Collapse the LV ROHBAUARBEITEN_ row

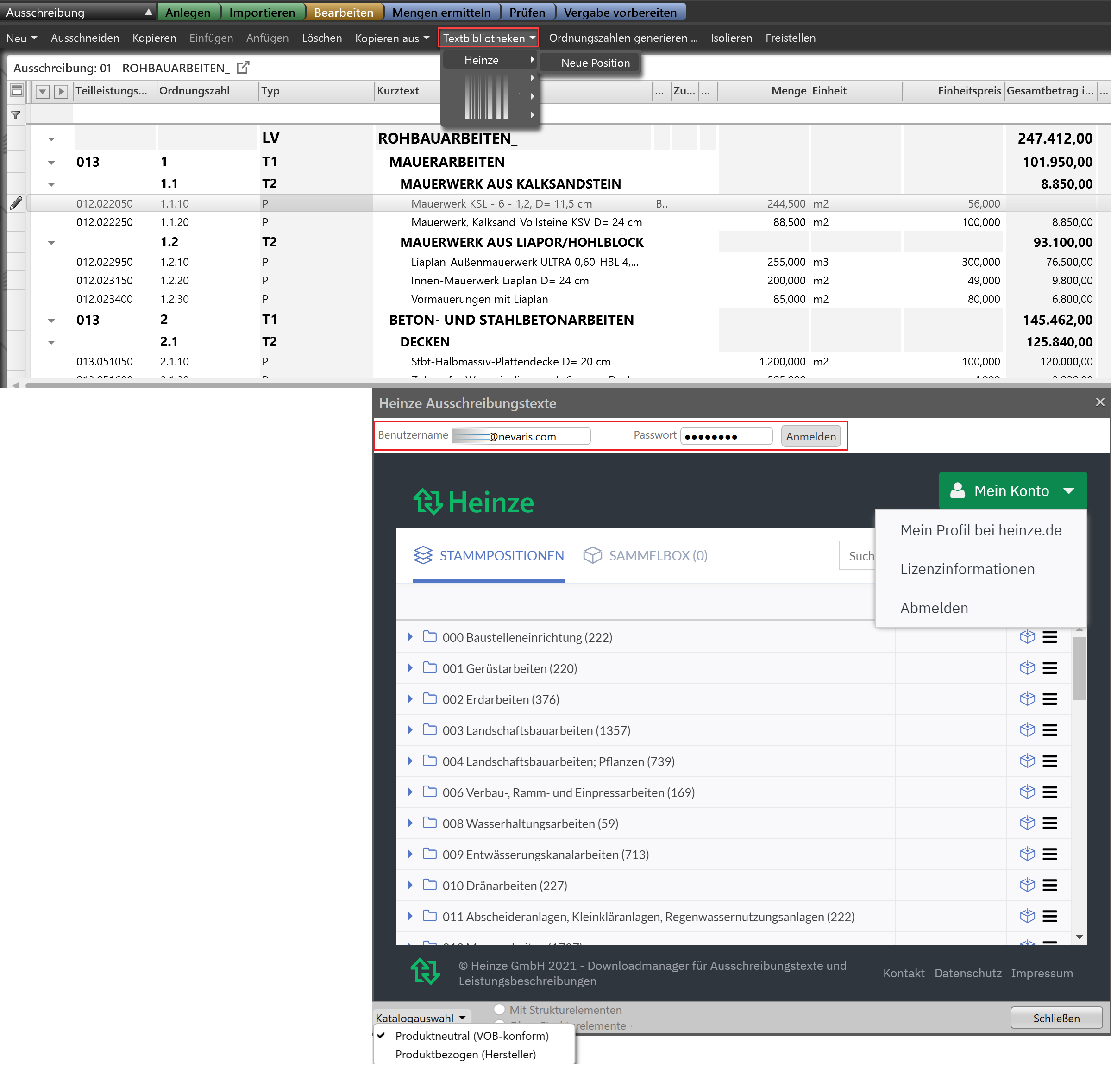pos(51,139)
